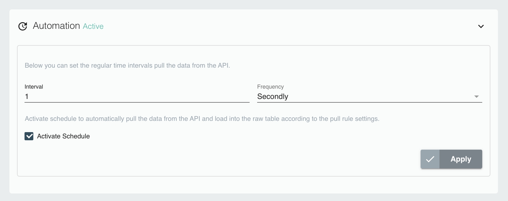
Task: Click the Frequency dropdown arrow
Action: click(x=476, y=96)
